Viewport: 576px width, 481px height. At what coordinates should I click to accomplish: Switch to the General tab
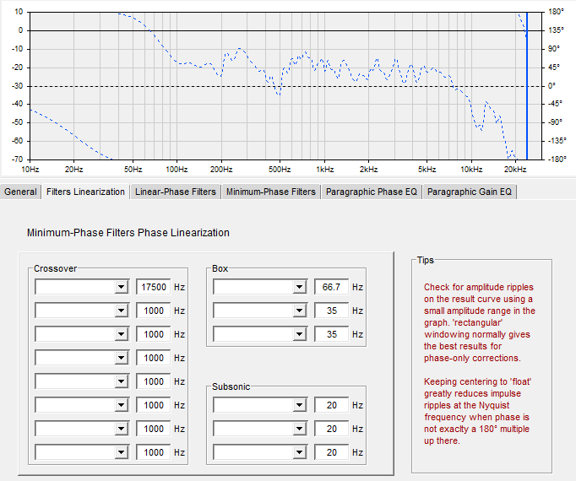point(20,192)
